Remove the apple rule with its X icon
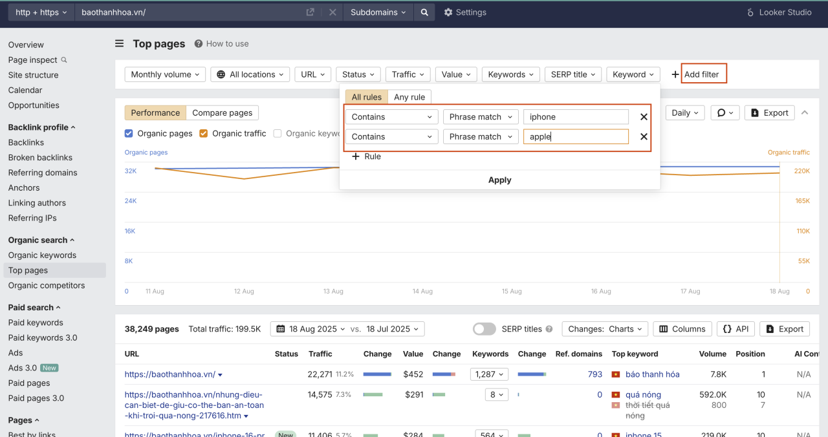This screenshot has height=437, width=828. [644, 136]
